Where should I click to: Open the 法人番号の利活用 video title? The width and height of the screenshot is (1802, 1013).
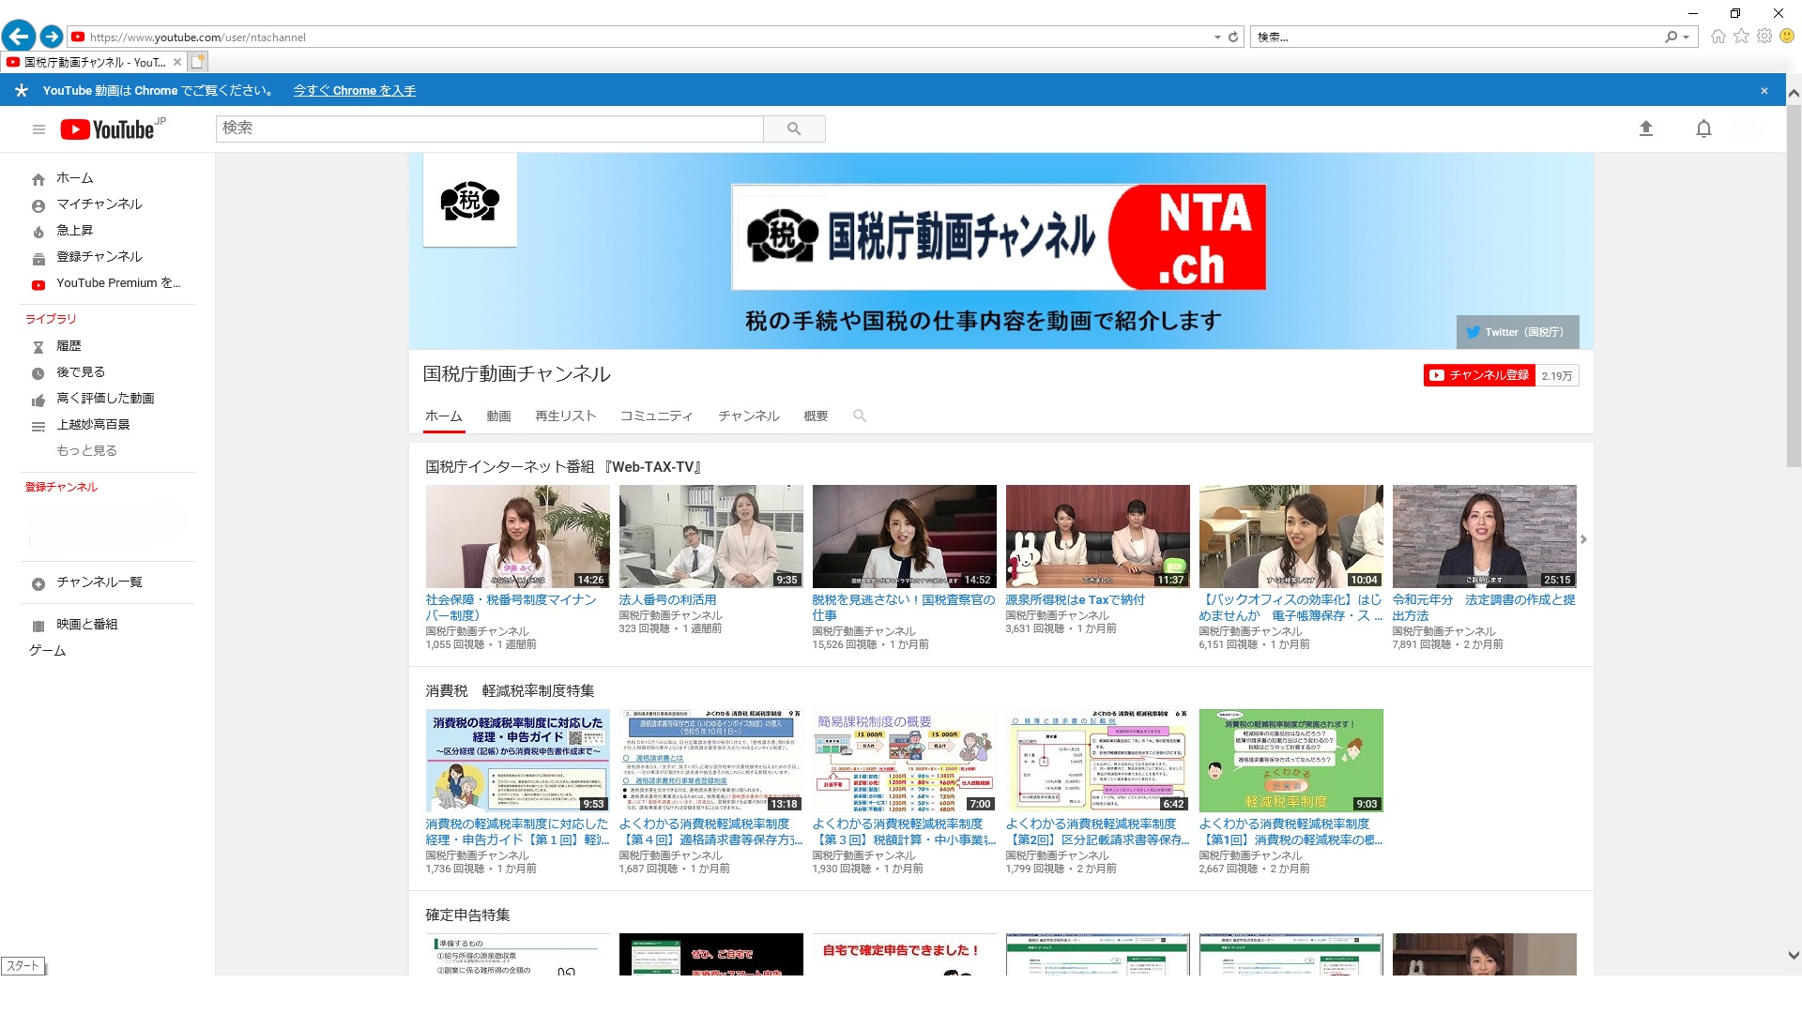pyautogui.click(x=667, y=600)
